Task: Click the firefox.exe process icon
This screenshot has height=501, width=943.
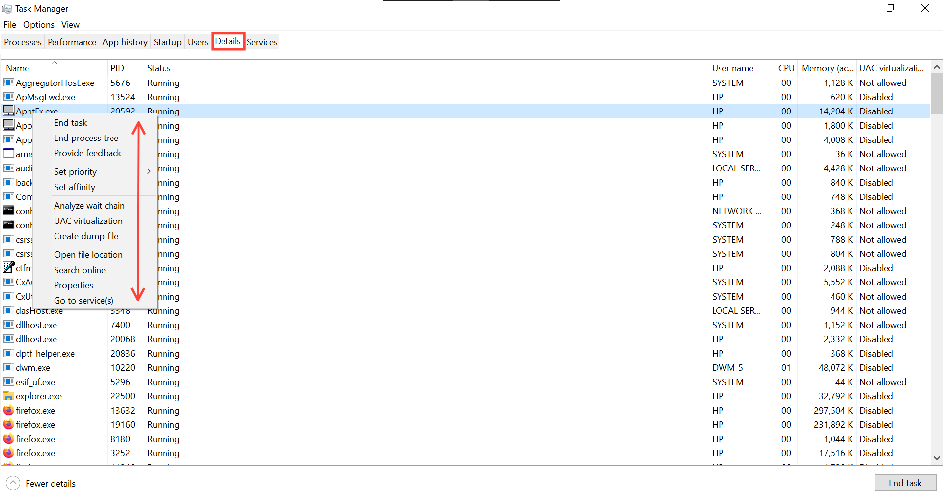Action: tap(9, 410)
